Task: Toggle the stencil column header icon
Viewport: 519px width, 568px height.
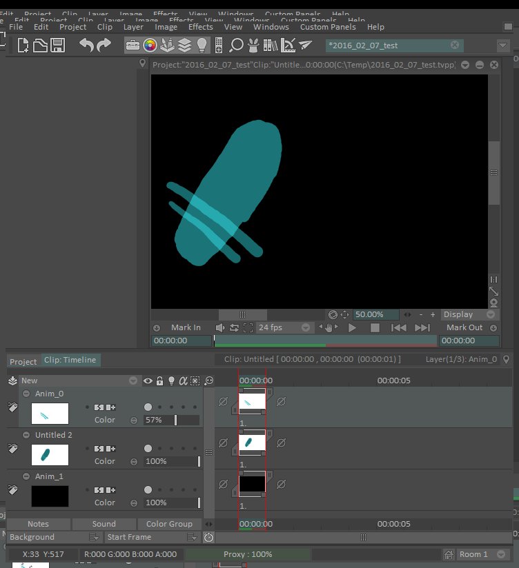Action: pyautogui.click(x=195, y=381)
